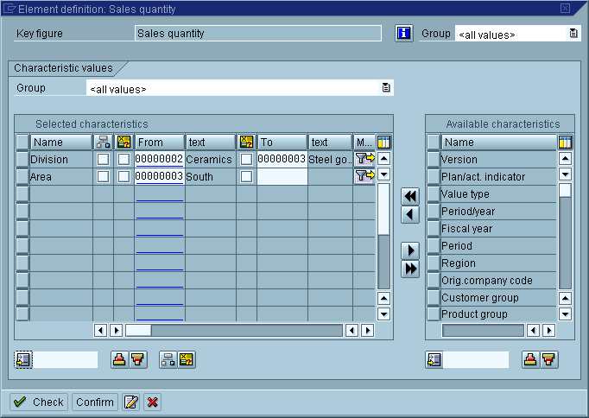Image resolution: width=589 pixels, height=418 pixels.
Task: Sort ascending in Selected characteristics toolbar
Action: [x=119, y=360]
